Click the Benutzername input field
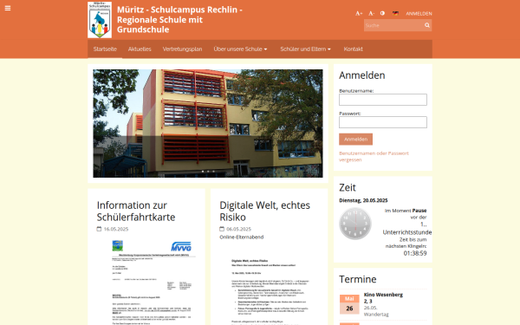 (x=383, y=100)
